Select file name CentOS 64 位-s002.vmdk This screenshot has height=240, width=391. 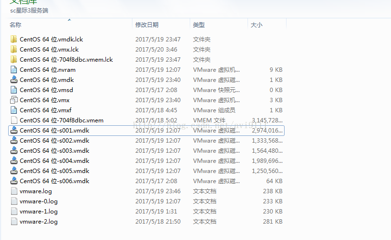click(x=54, y=140)
